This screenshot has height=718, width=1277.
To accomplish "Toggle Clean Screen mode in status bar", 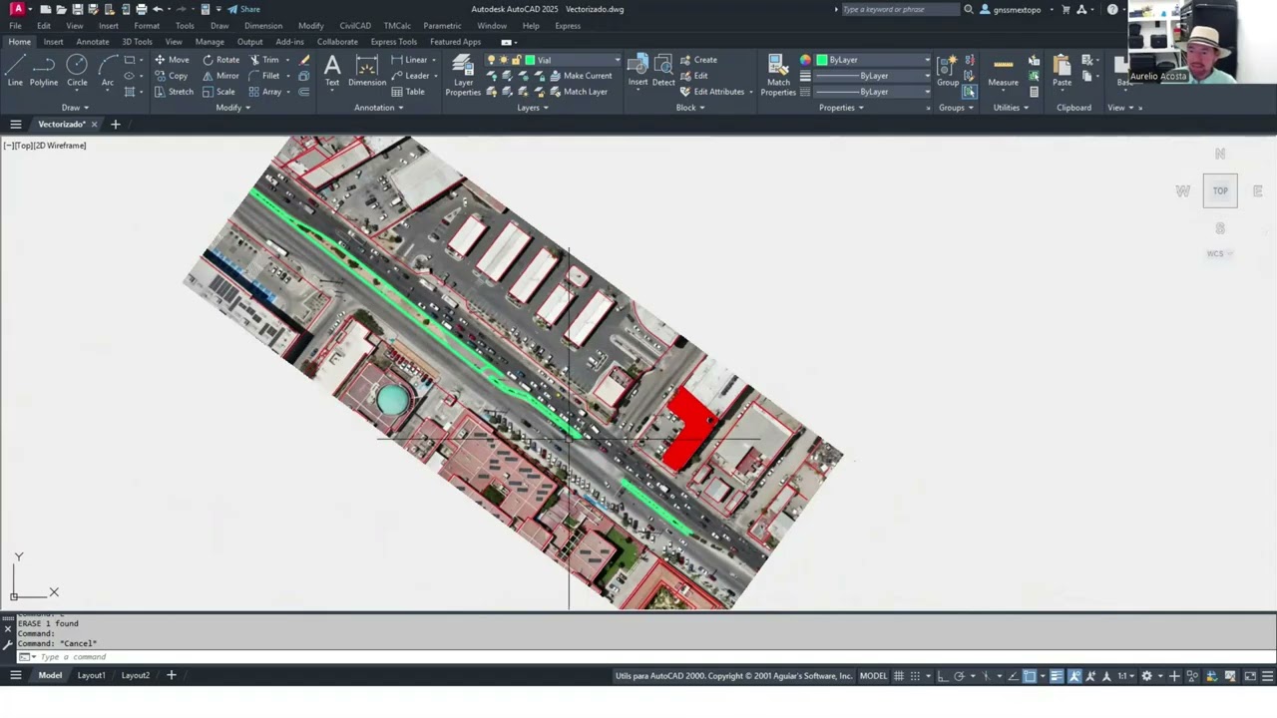I will pyautogui.click(x=1250, y=676).
